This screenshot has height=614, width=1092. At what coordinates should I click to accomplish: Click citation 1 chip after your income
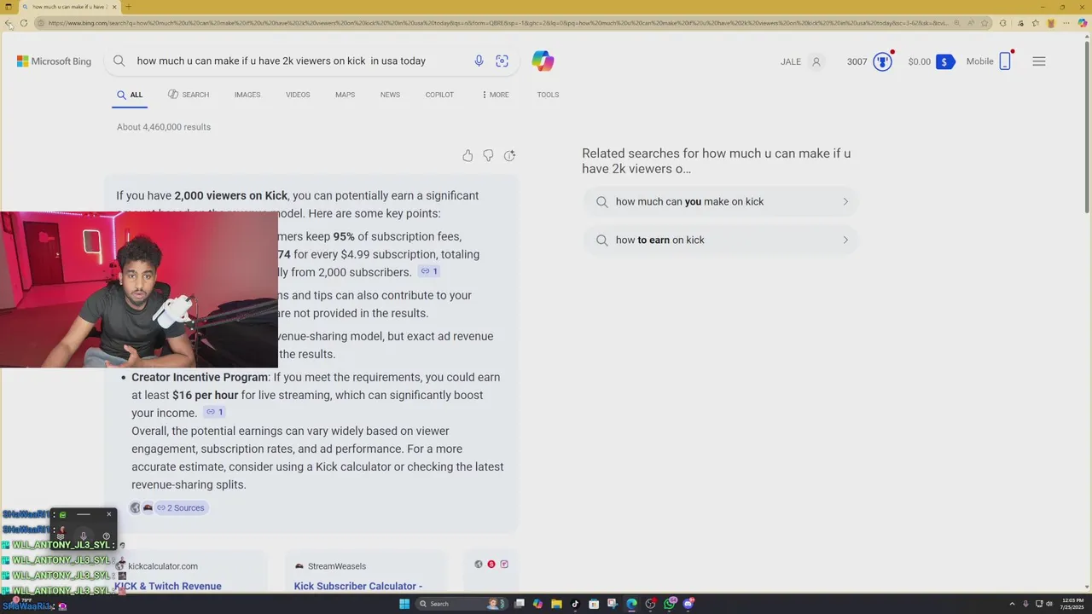click(x=214, y=412)
